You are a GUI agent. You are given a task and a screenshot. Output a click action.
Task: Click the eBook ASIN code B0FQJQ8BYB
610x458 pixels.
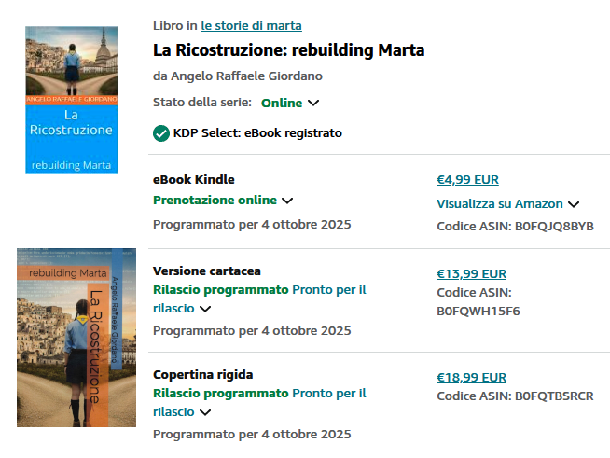pyautogui.click(x=554, y=227)
